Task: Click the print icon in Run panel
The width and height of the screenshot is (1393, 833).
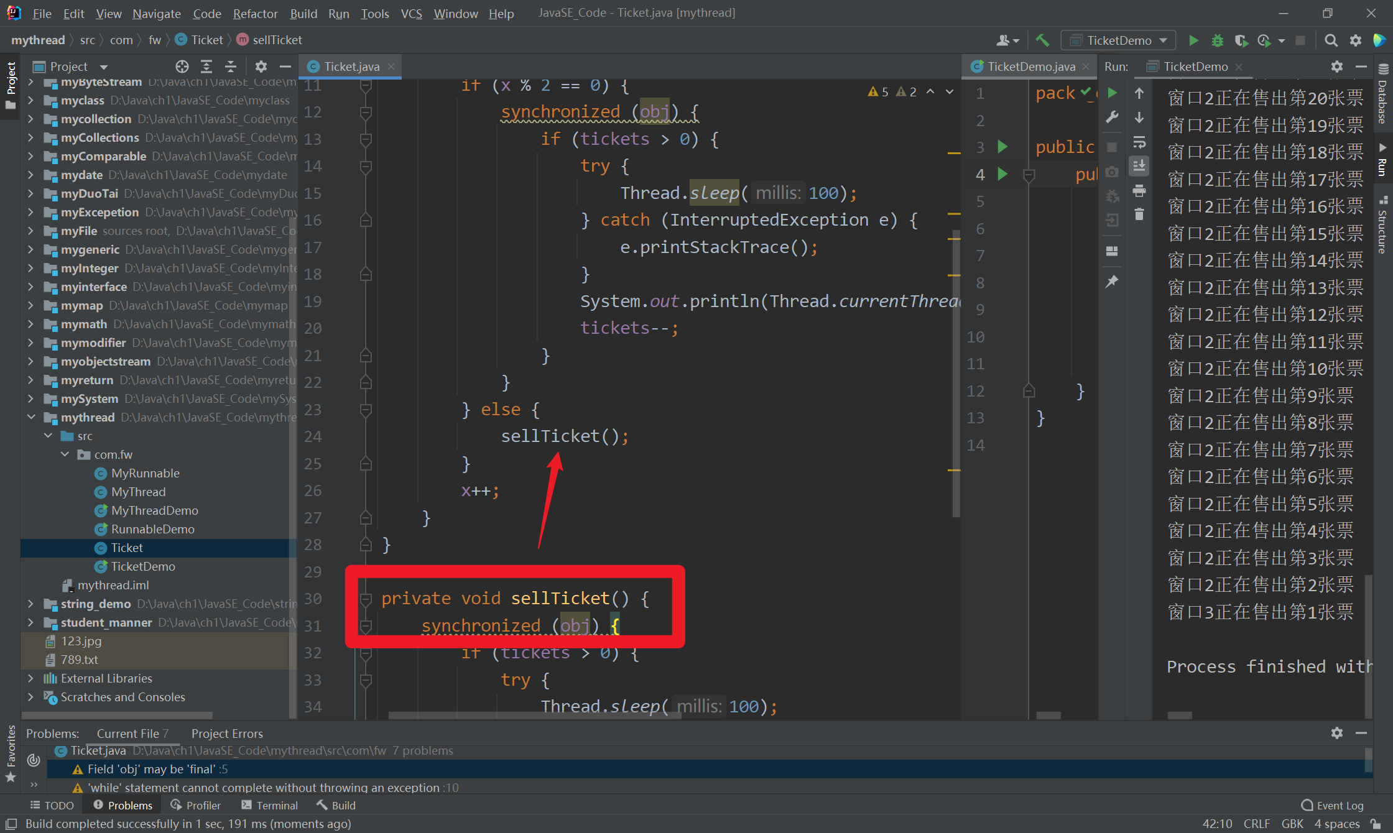Action: point(1139,191)
